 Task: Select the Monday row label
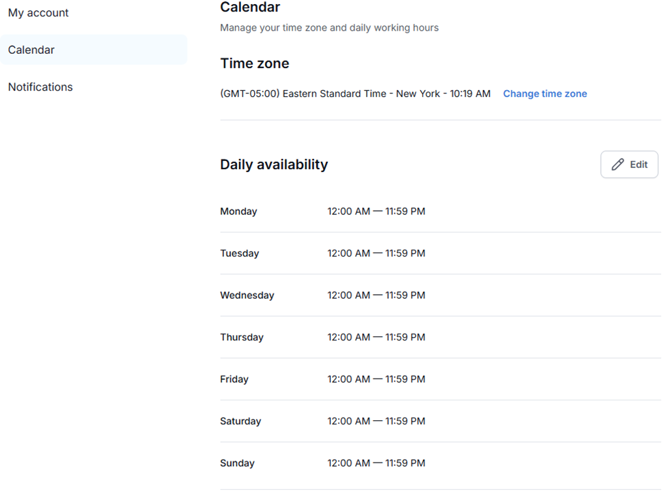click(238, 211)
